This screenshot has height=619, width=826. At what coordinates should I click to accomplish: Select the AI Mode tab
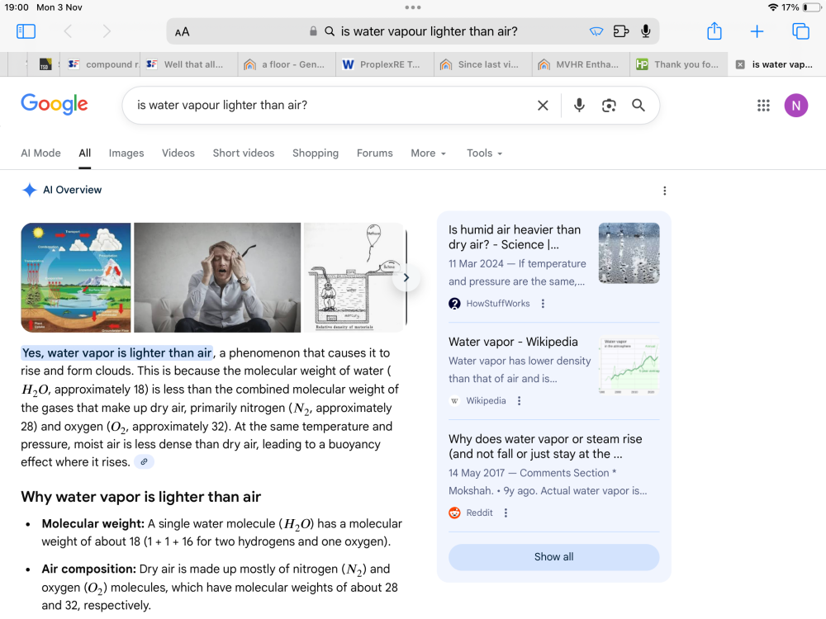pos(40,153)
